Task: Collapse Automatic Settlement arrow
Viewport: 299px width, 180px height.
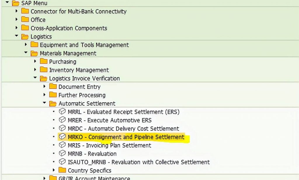Action: click(44, 103)
